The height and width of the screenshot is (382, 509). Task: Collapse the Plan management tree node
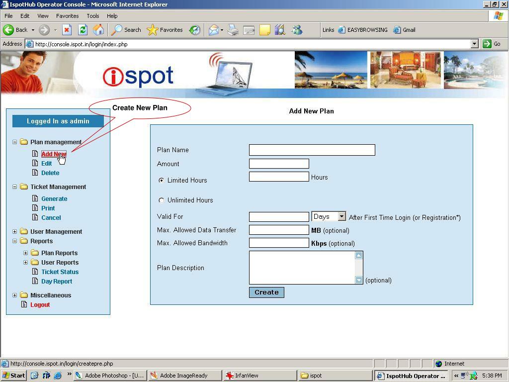click(x=14, y=142)
